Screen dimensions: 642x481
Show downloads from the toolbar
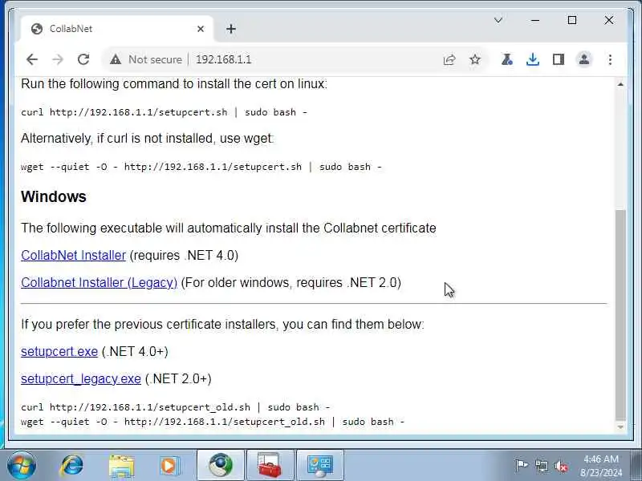coord(533,59)
